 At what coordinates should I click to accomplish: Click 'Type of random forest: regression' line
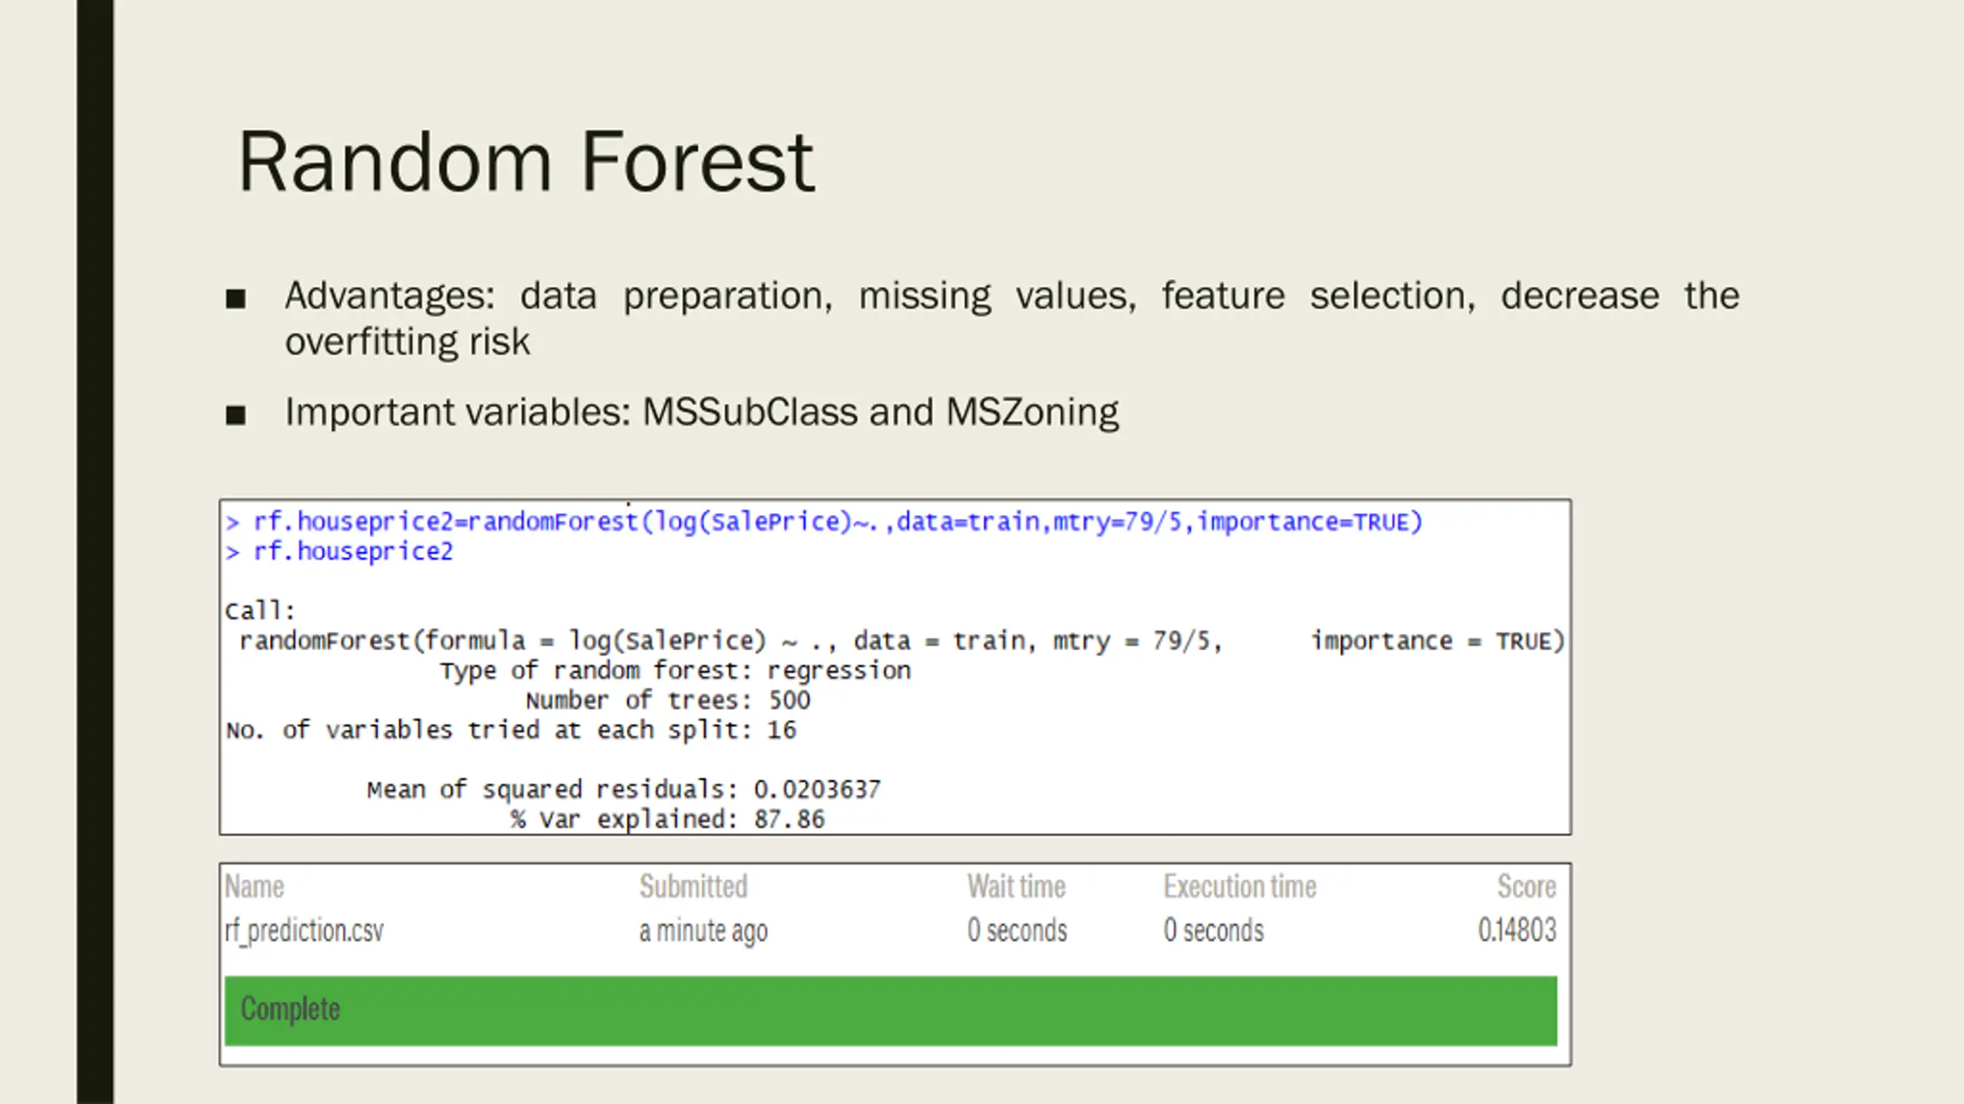pyautogui.click(x=675, y=671)
